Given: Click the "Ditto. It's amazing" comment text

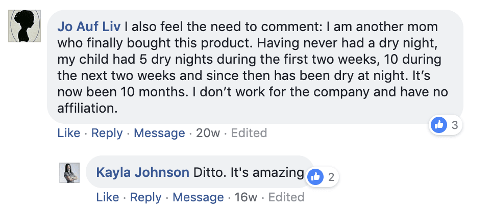Looking at the screenshot, I should pos(249,172).
